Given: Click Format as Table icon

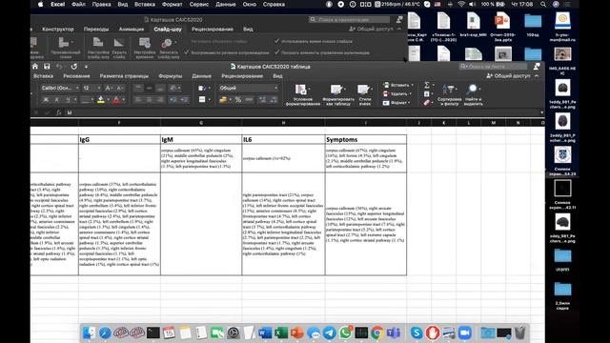Looking at the screenshot, I should tap(337, 94).
